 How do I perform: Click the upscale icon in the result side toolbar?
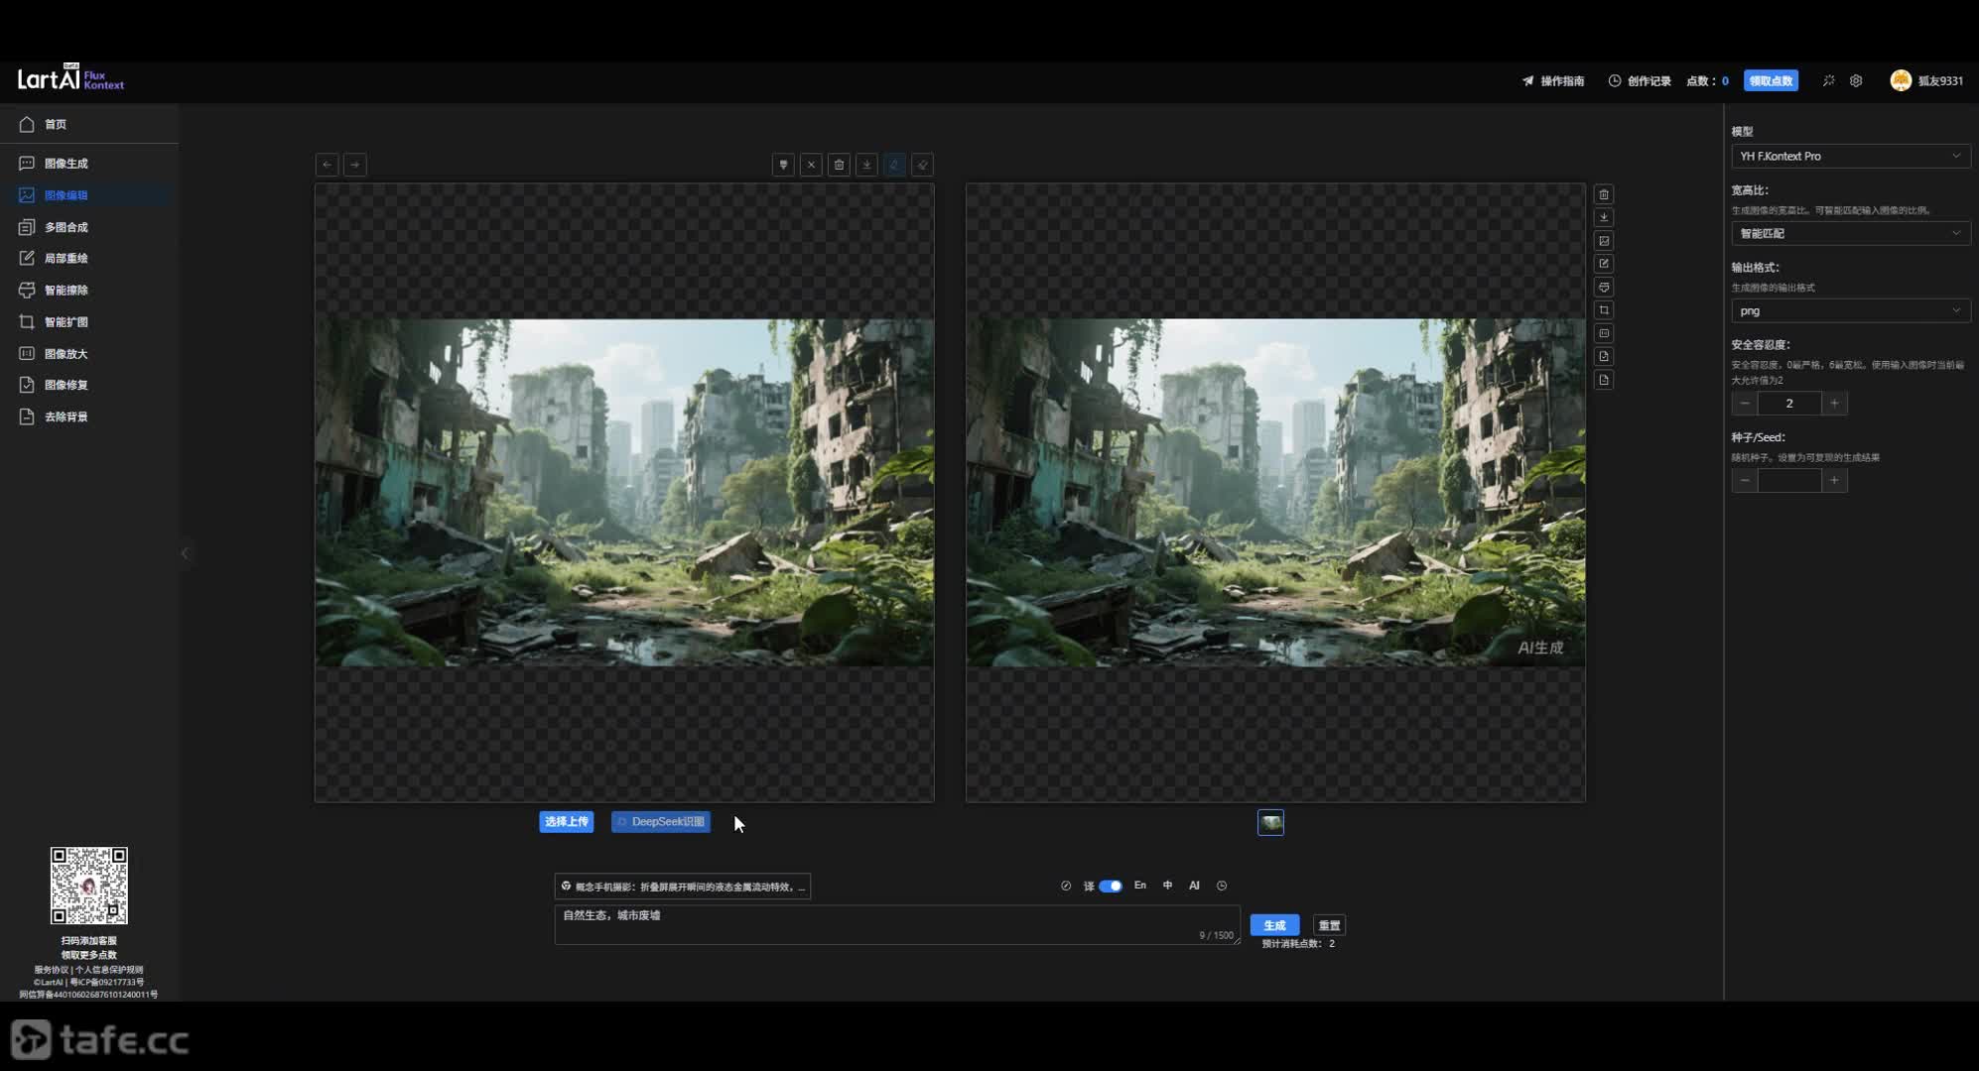click(1604, 333)
